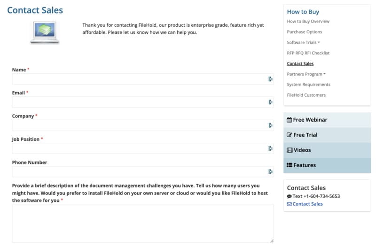Image resolution: width=376 pixels, height=247 pixels.
Task: Open Purchase Options in sidebar
Action: coord(305,32)
